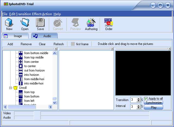
Task: Click Remove to delete selected picture
Action: 26,44
